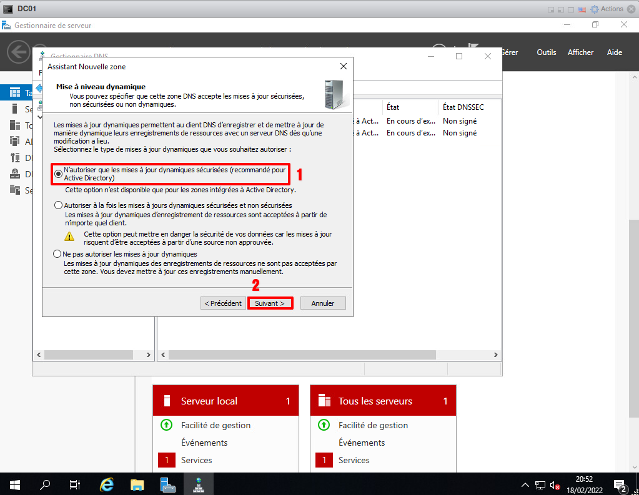Click the Suivant button
Image resolution: width=639 pixels, height=495 pixels.
pos(270,303)
